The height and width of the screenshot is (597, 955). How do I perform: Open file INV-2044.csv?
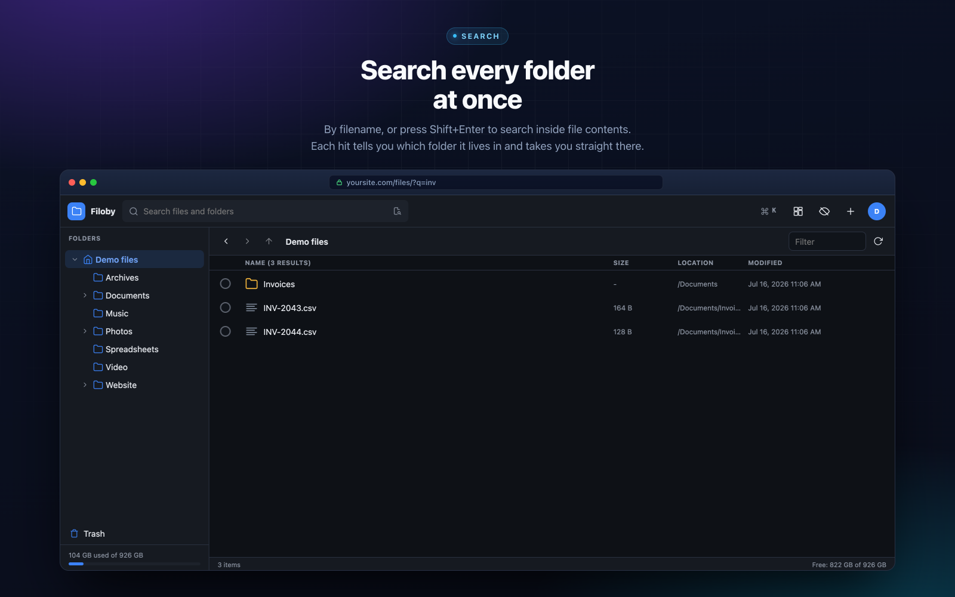289,332
